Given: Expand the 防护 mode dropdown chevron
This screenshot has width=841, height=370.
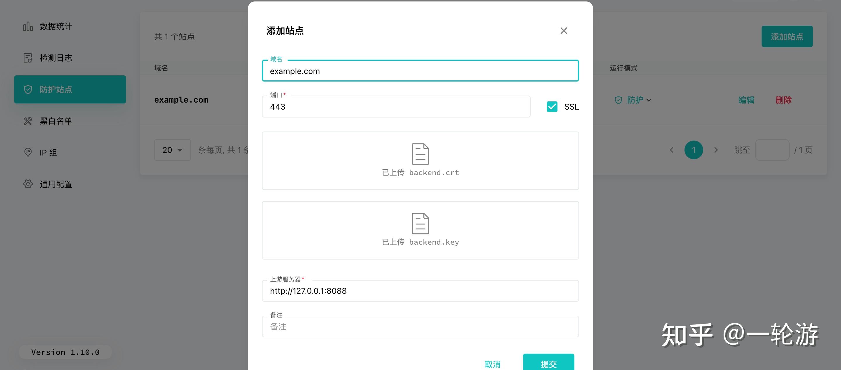Looking at the screenshot, I should tap(650, 100).
